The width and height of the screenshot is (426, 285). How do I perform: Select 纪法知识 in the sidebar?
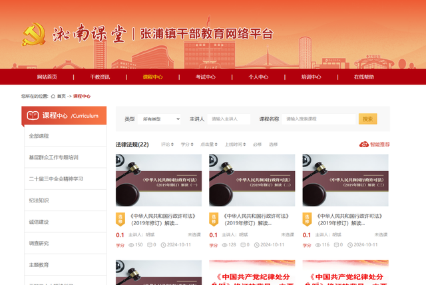click(39, 200)
